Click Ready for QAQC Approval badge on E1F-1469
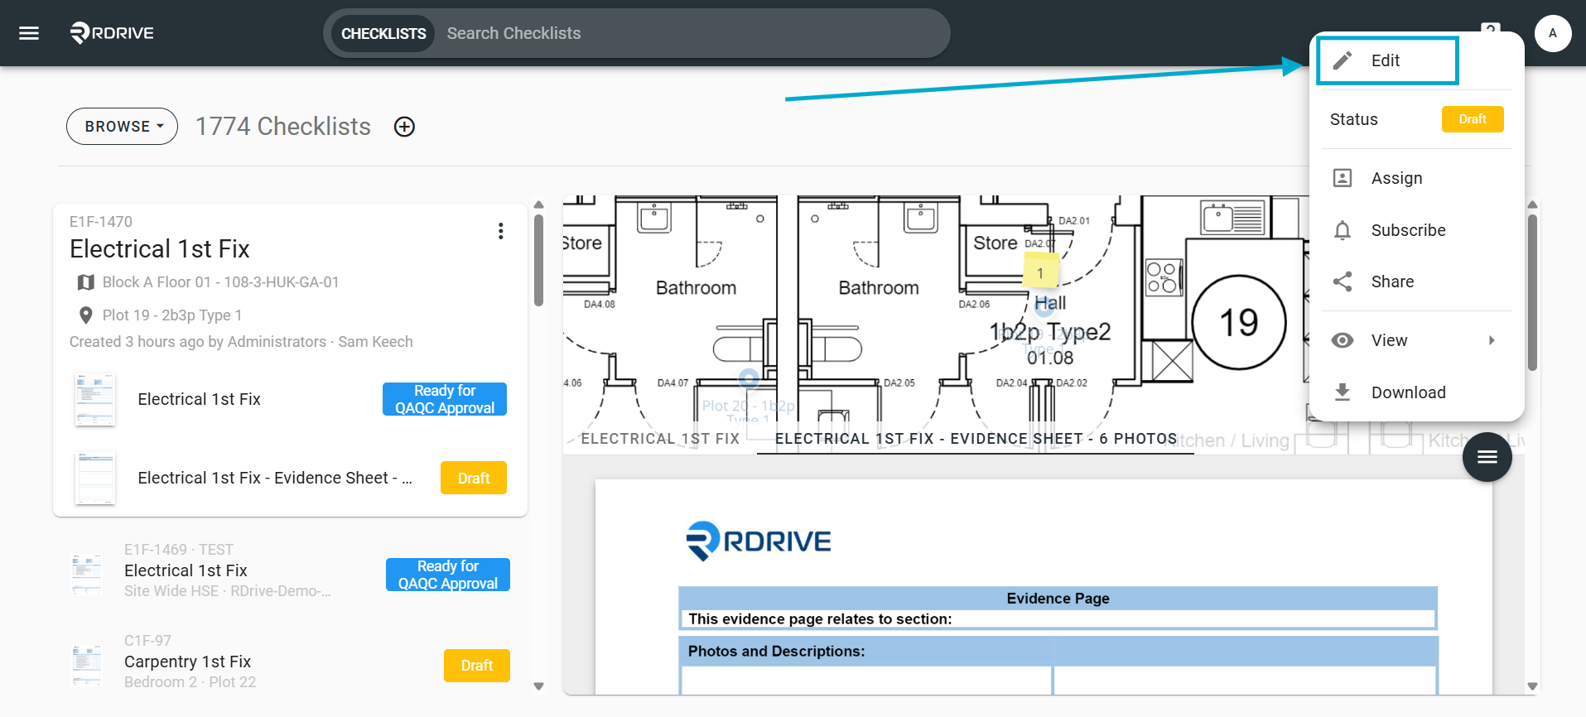The image size is (1586, 717). pyautogui.click(x=448, y=575)
